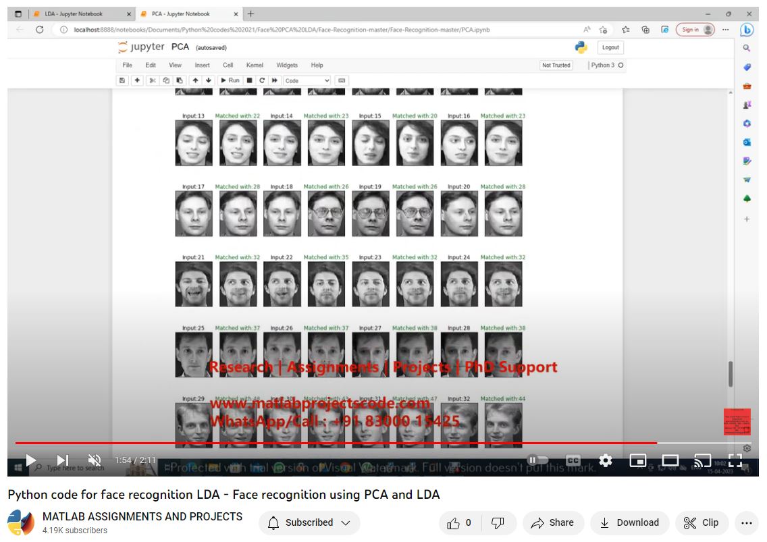Seek on the red video progress bar
This screenshot has width=767, height=542.
pyautogui.click(x=338, y=443)
